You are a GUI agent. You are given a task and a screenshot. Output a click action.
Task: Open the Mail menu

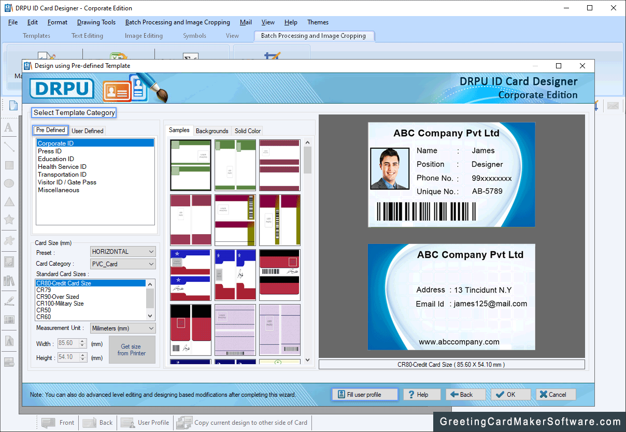[246, 22]
